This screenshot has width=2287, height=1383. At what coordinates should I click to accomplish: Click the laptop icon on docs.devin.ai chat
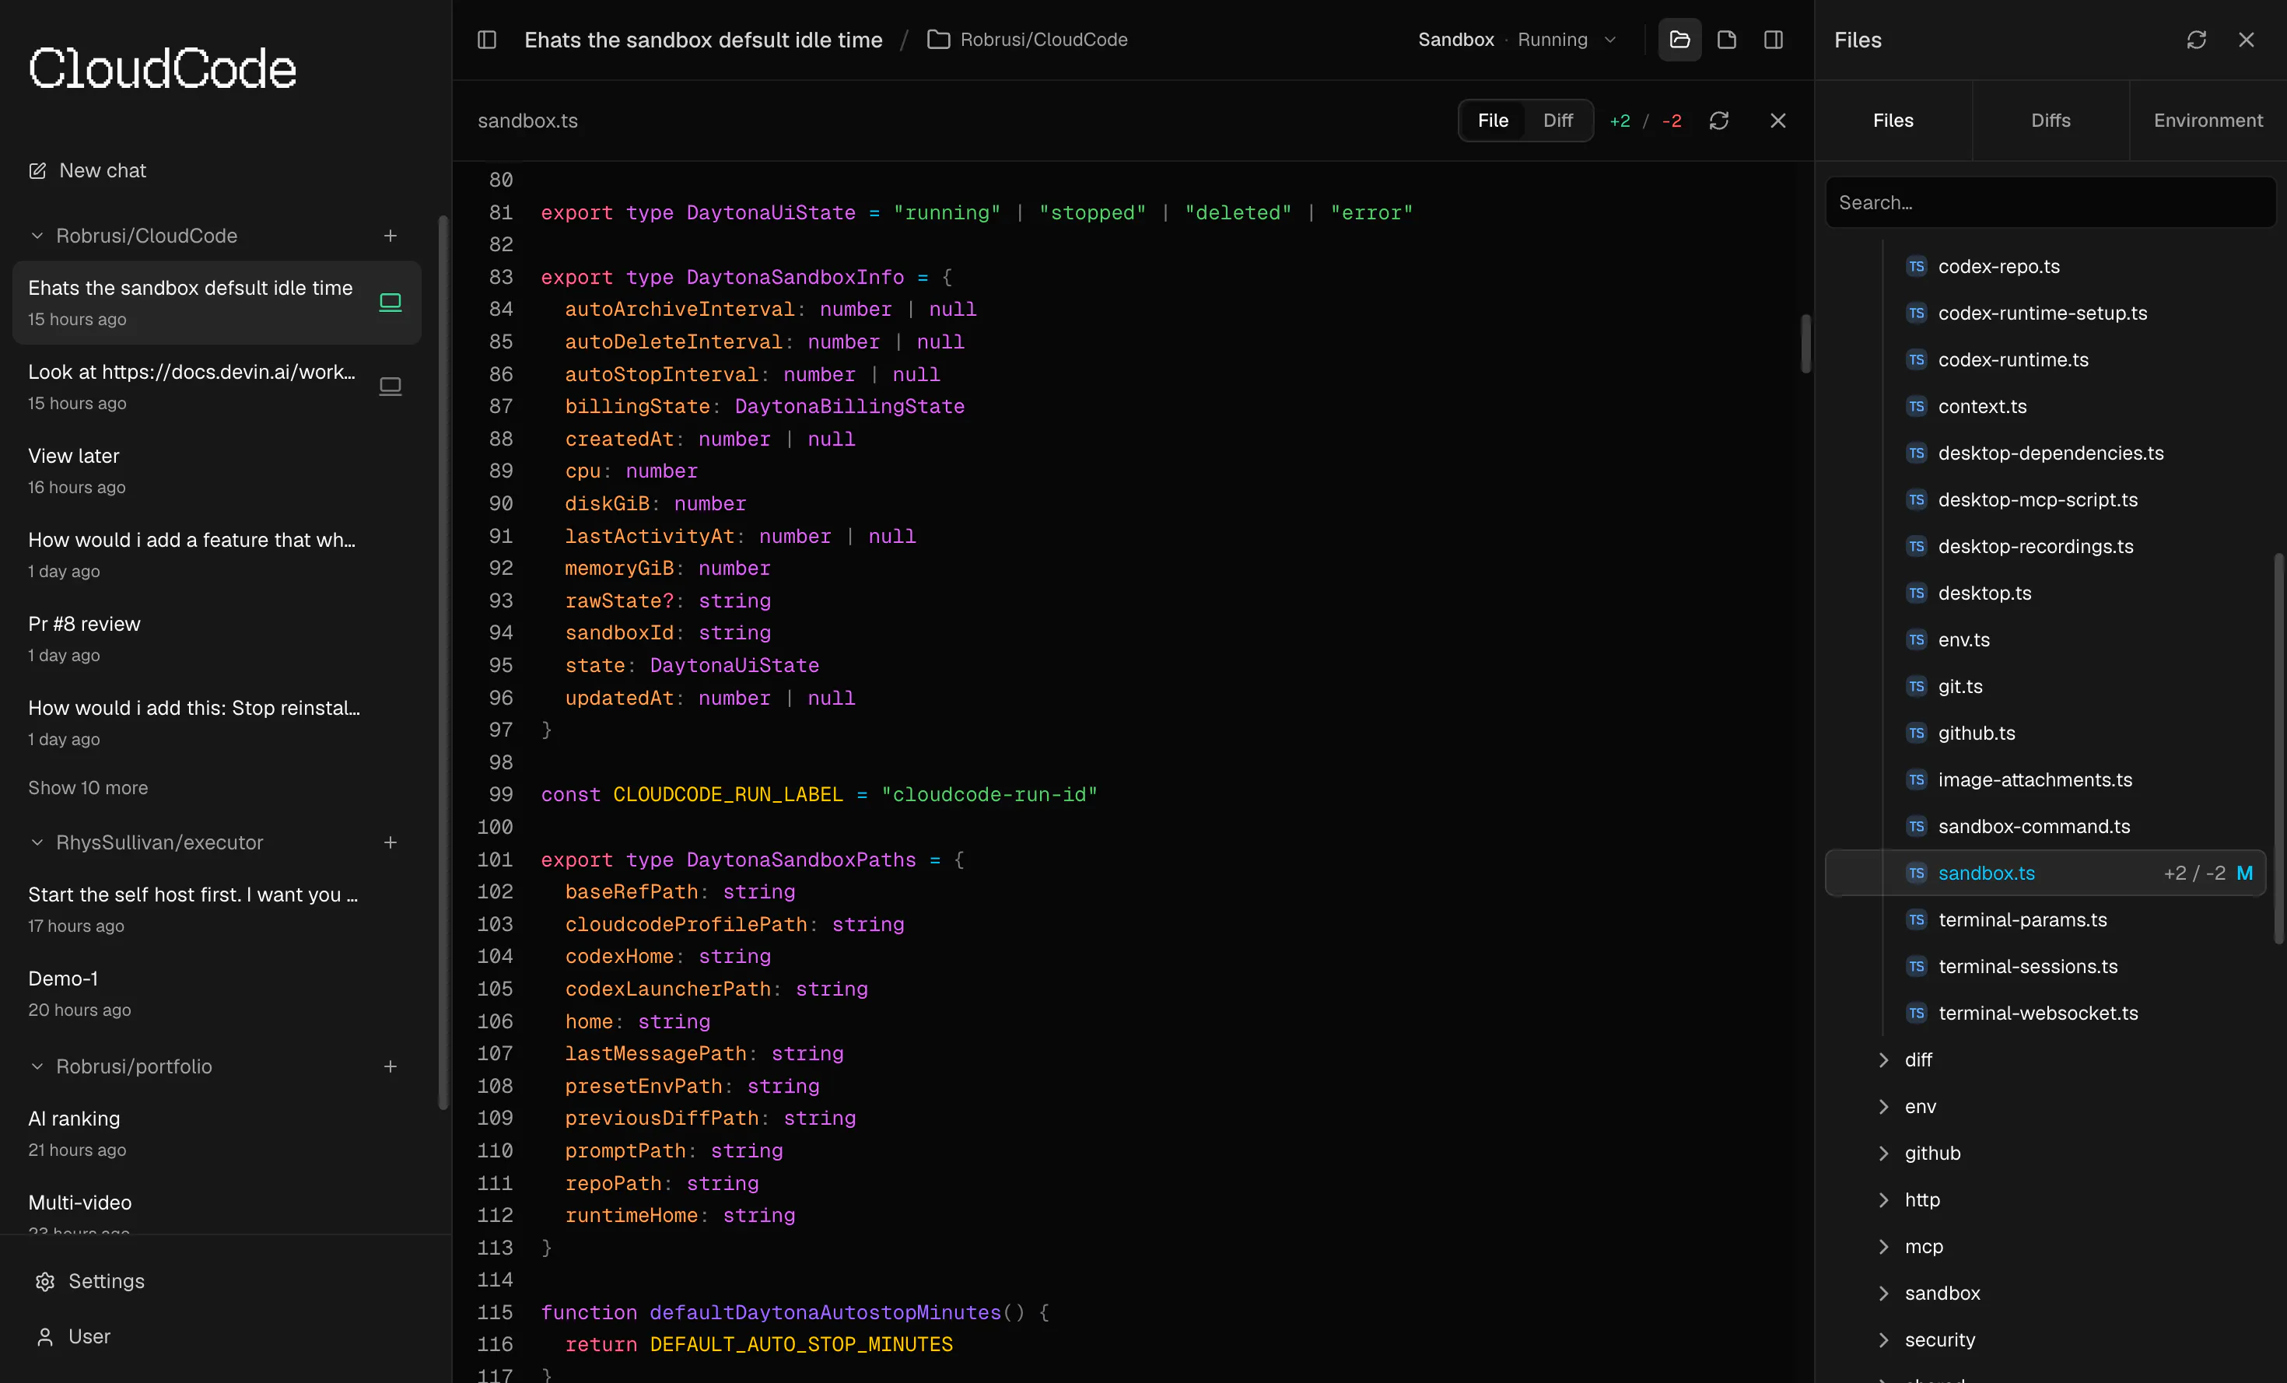[x=391, y=386]
